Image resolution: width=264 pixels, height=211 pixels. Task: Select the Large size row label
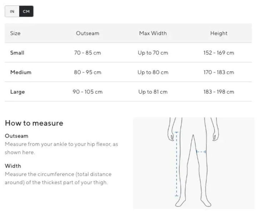tap(18, 92)
